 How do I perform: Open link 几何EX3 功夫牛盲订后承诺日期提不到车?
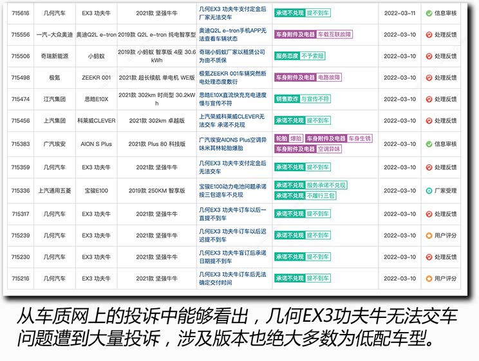232,257
